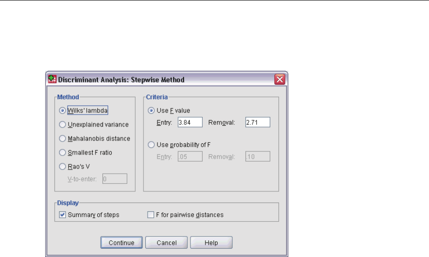Click the probability Entry field .05
429x257 pixels.
click(190, 156)
